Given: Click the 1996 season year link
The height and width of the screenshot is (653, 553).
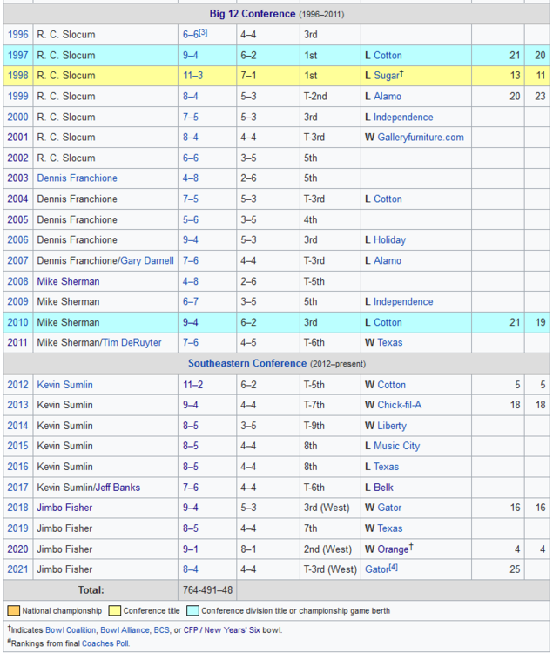Looking at the screenshot, I should (x=17, y=35).
